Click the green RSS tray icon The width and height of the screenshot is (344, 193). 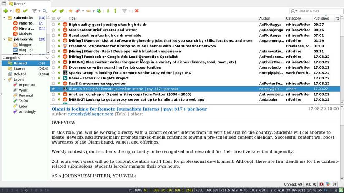(x=341, y=191)
